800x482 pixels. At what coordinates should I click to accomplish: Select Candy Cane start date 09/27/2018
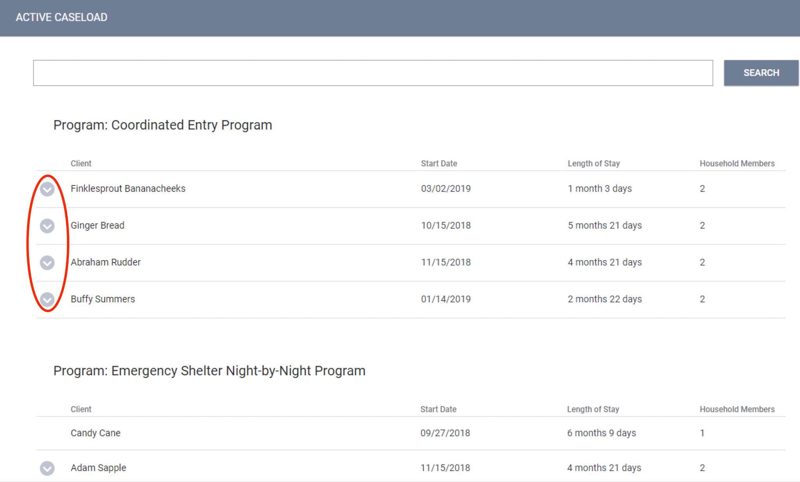[445, 433]
